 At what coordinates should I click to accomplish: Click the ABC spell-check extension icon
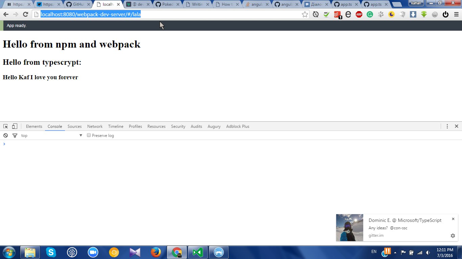tap(326, 14)
